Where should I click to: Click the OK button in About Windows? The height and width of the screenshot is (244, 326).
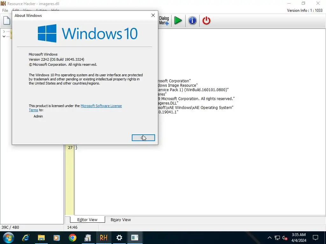click(143, 138)
